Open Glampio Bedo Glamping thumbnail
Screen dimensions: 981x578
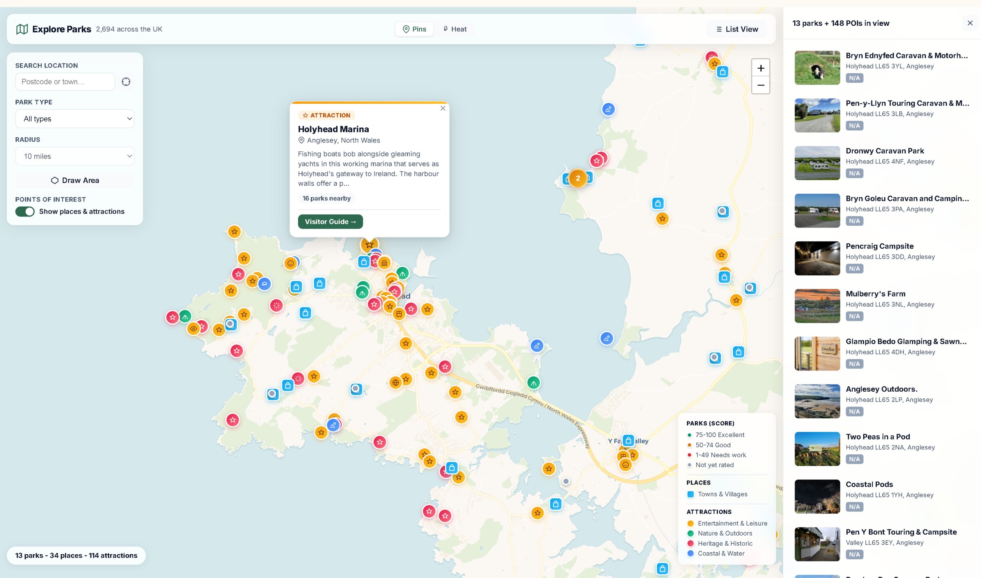click(x=817, y=353)
